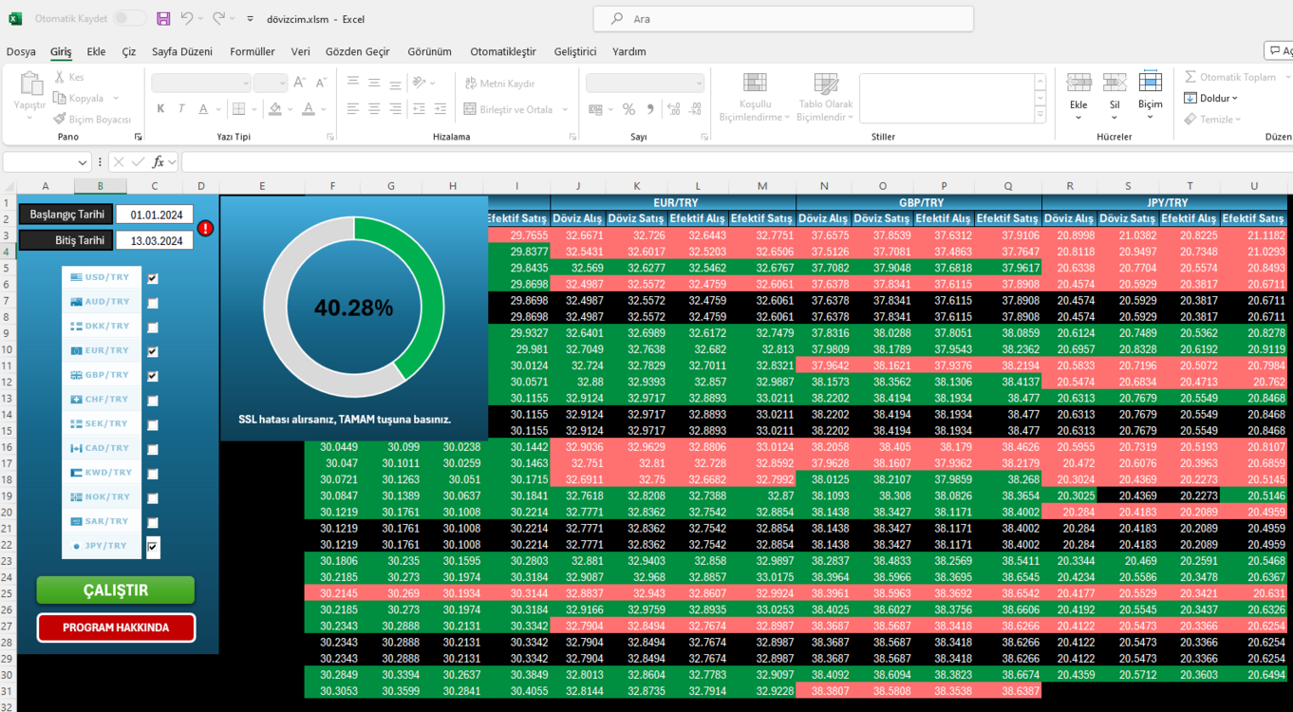Open the Name Box dropdown arrow

(84, 162)
